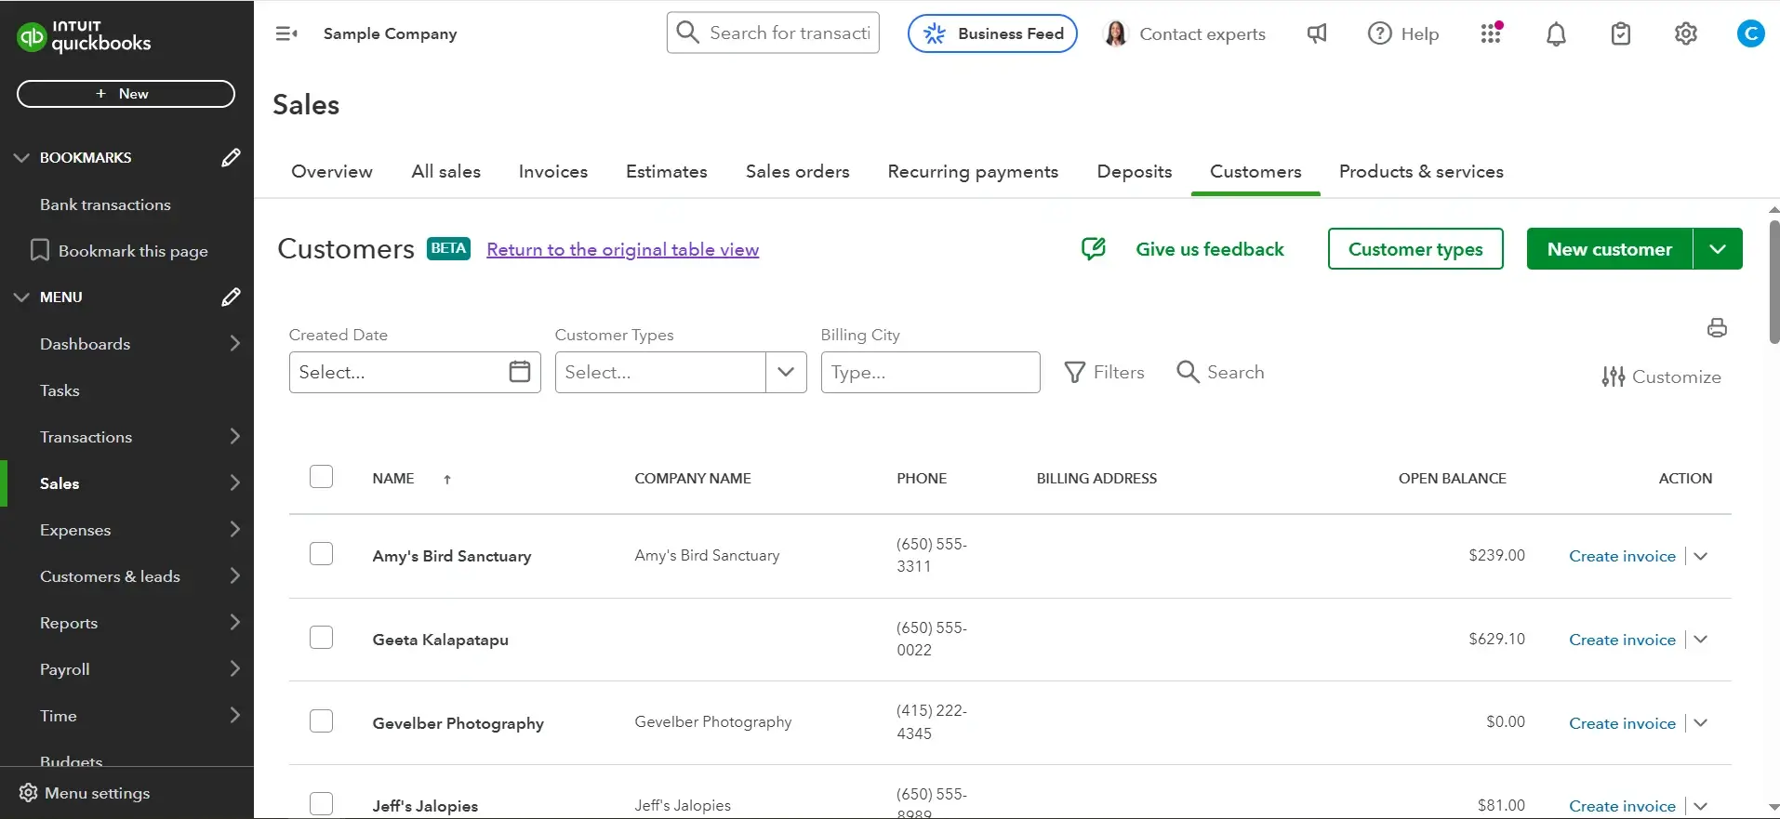Edit menu with the pencil icon

pos(231,297)
